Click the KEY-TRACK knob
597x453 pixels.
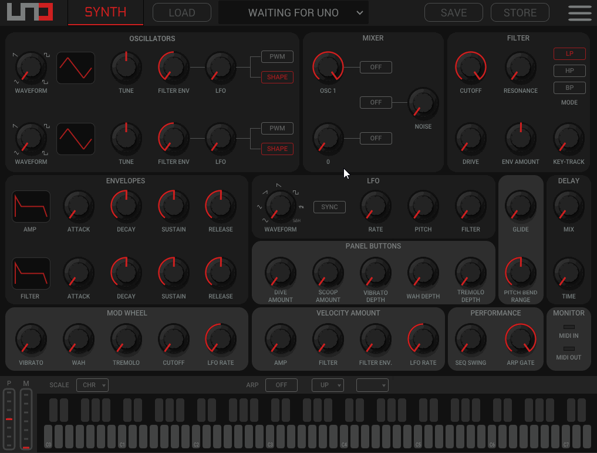(x=568, y=139)
